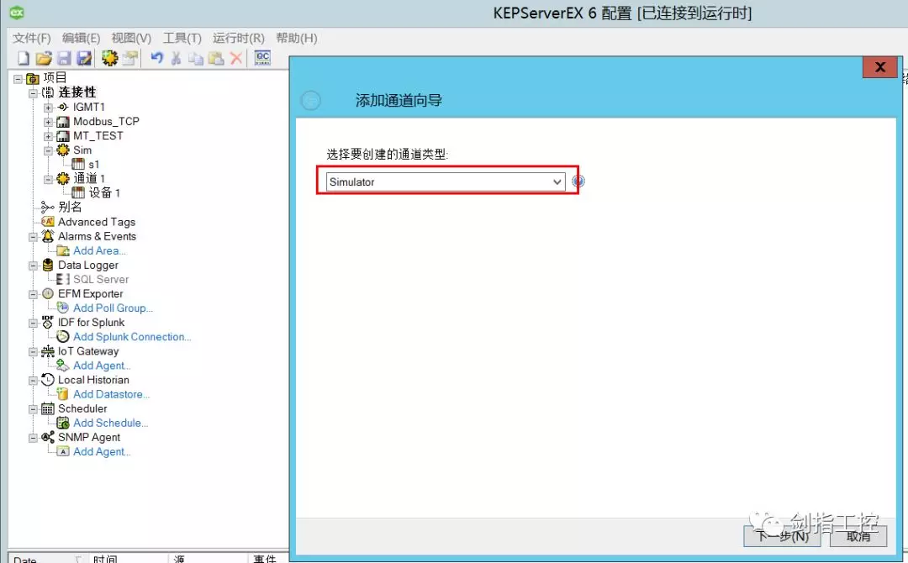Image resolution: width=908 pixels, height=563 pixels.
Task: Click the Open Project folder icon
Action: [44, 58]
